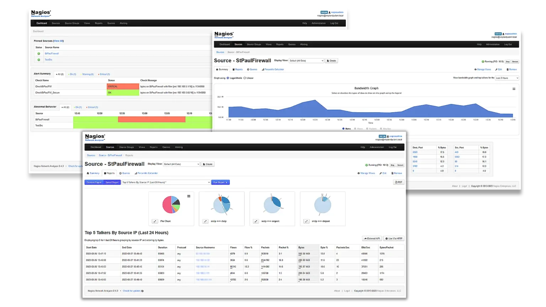Click Nagios logo in Dashboard window
This screenshot has height=307, width=546.
41,13
